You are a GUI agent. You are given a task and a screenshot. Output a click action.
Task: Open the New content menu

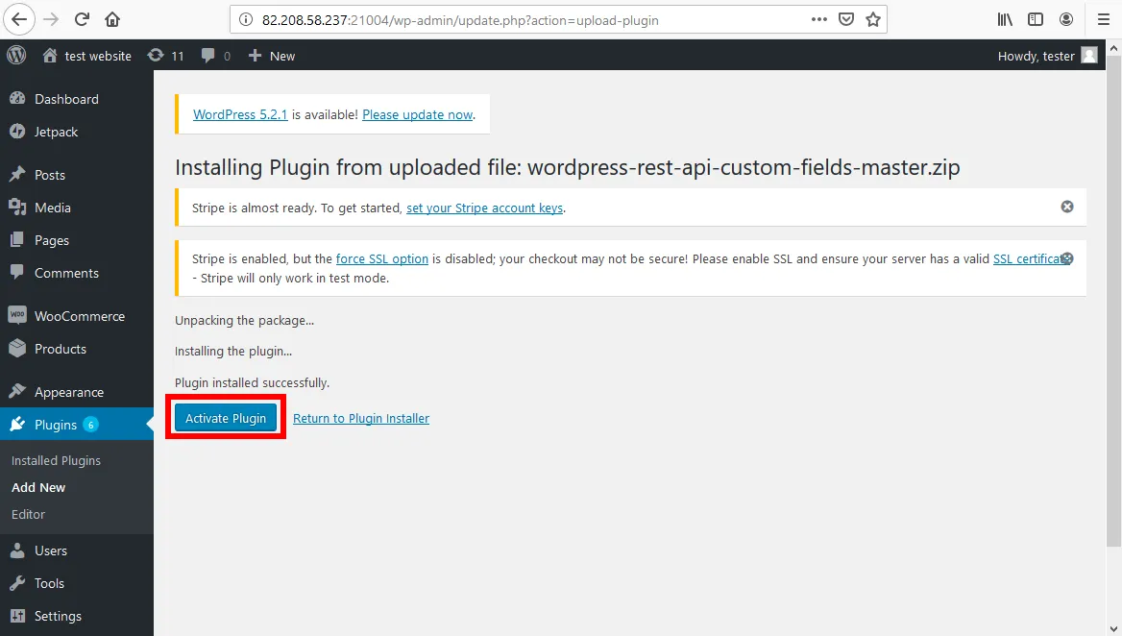coord(271,56)
